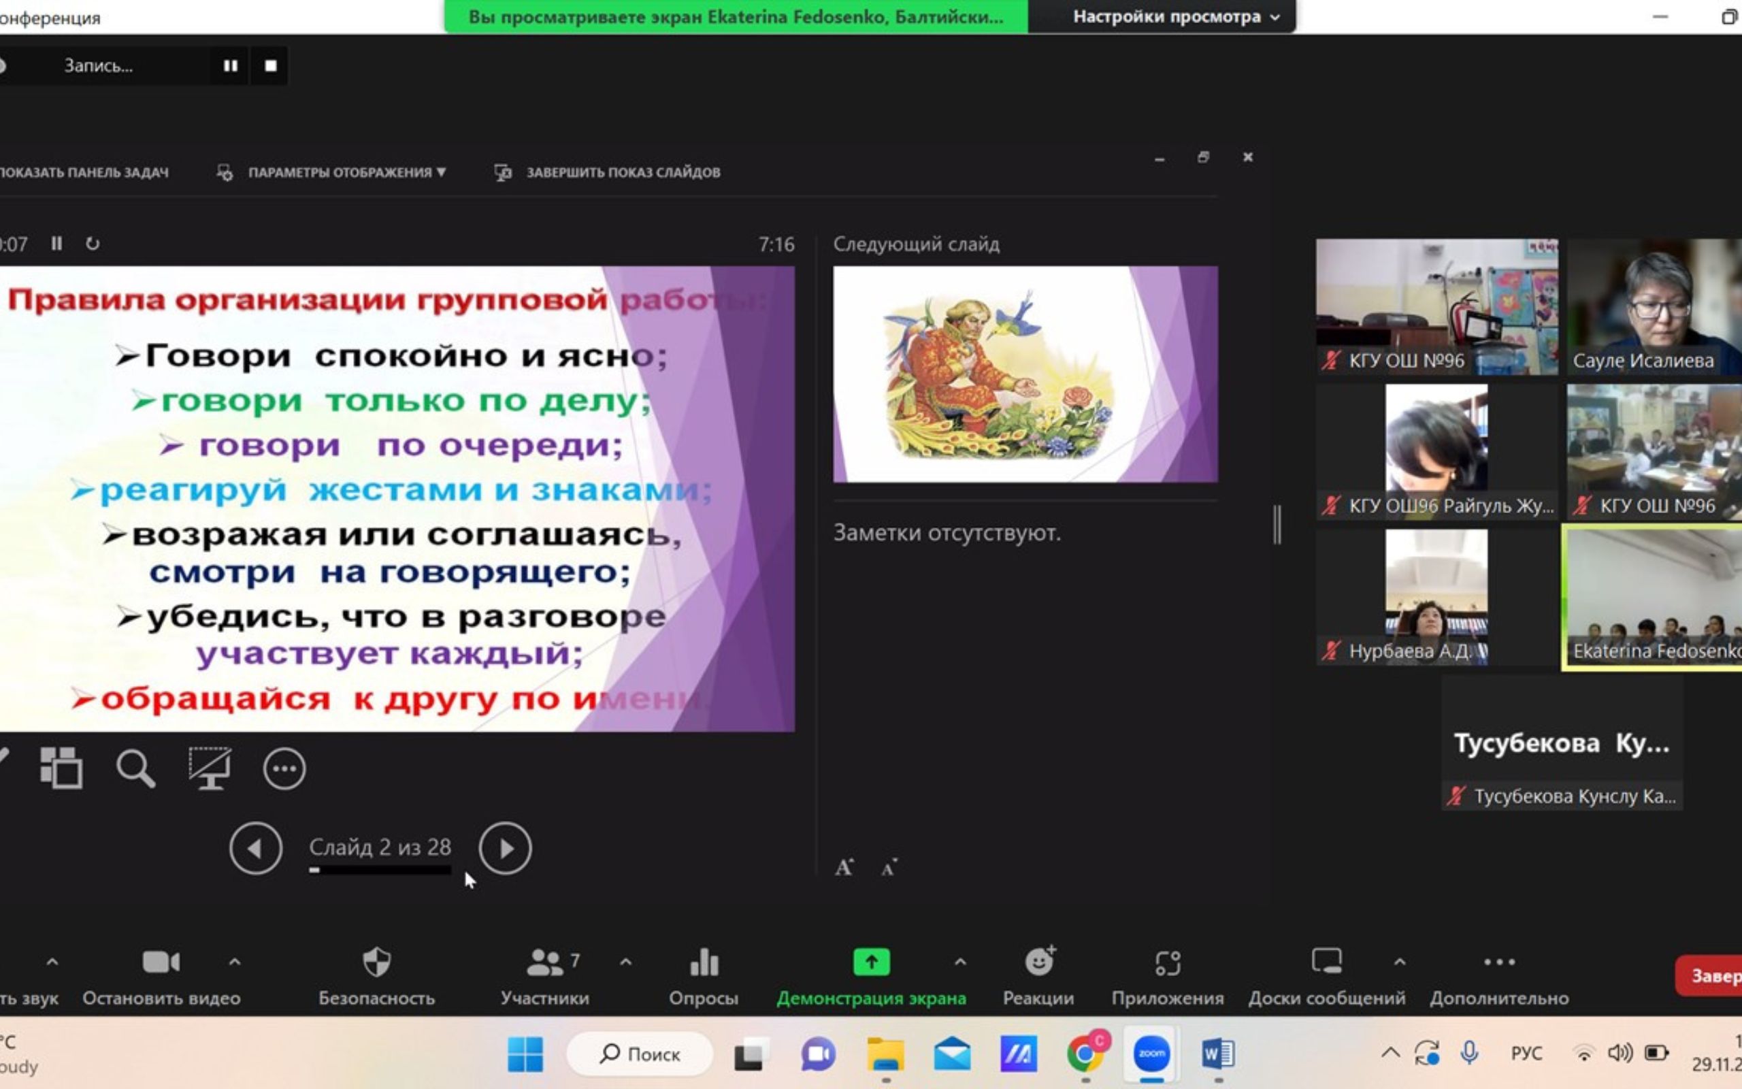Open the see all slides grid icon
This screenshot has height=1089, width=1742.
(61, 768)
